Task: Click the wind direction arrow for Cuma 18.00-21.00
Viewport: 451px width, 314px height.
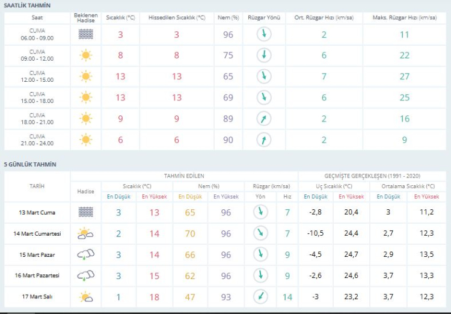Action: click(x=262, y=119)
